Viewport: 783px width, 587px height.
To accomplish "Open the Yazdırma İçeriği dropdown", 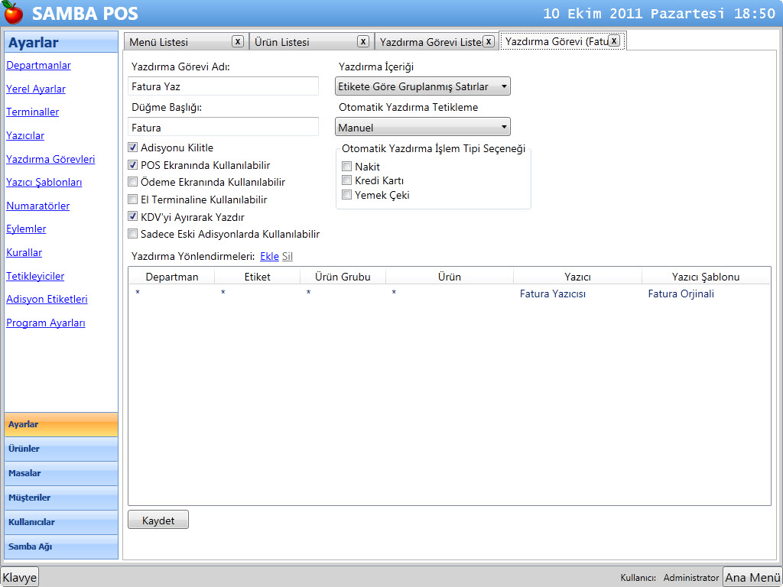I will pos(423,86).
